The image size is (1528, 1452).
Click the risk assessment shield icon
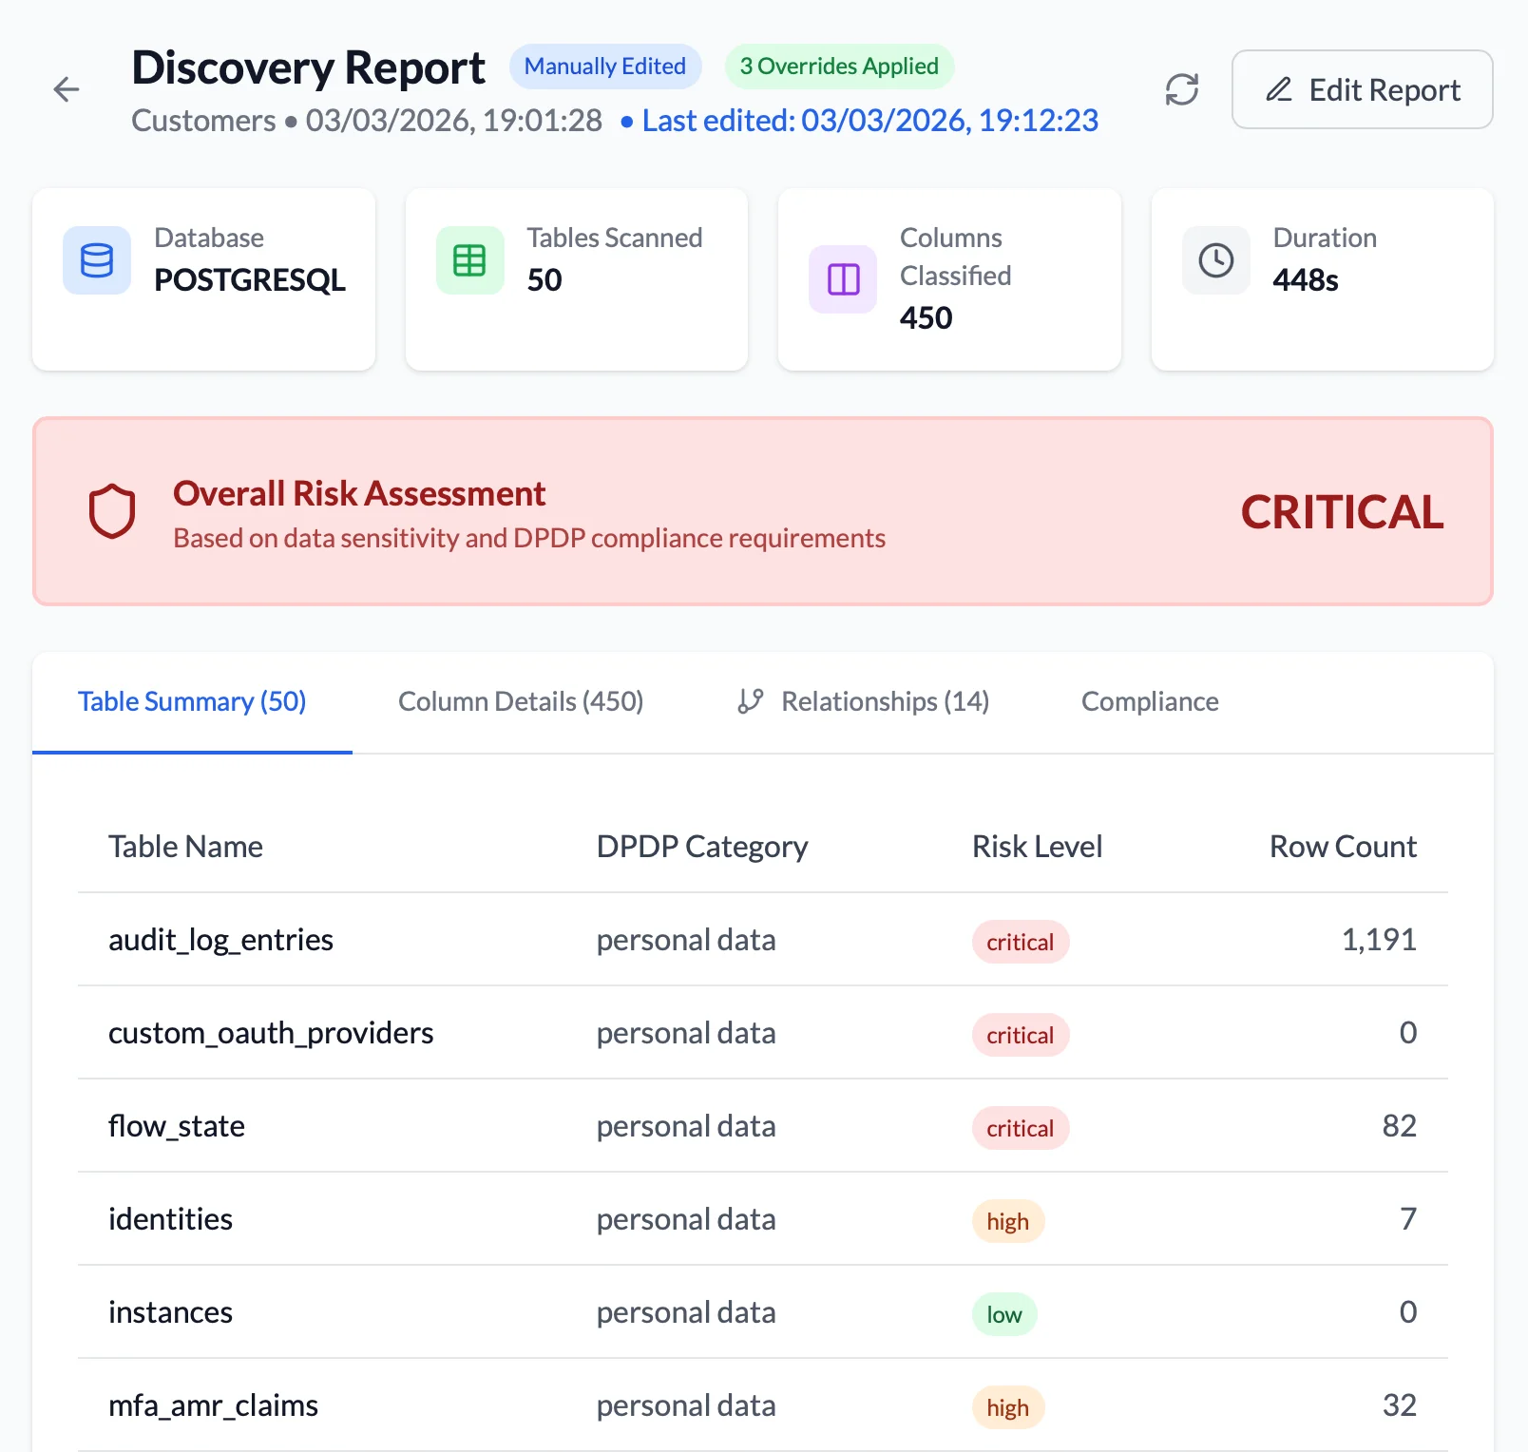(113, 510)
